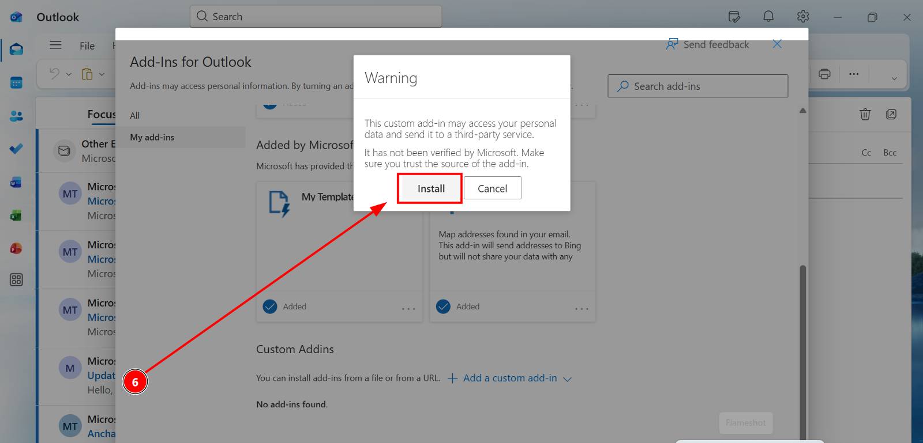Open Outlook settings gear
The width and height of the screenshot is (923, 443).
click(803, 17)
